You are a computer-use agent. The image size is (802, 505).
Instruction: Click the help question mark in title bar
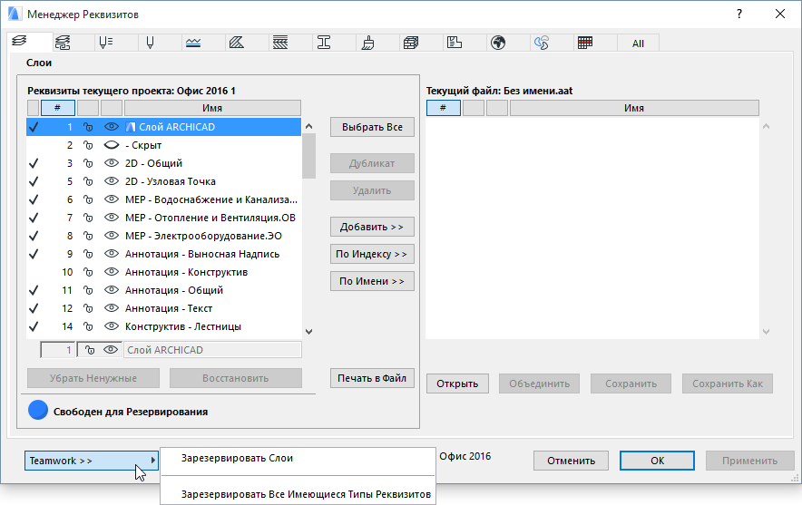[x=739, y=14]
